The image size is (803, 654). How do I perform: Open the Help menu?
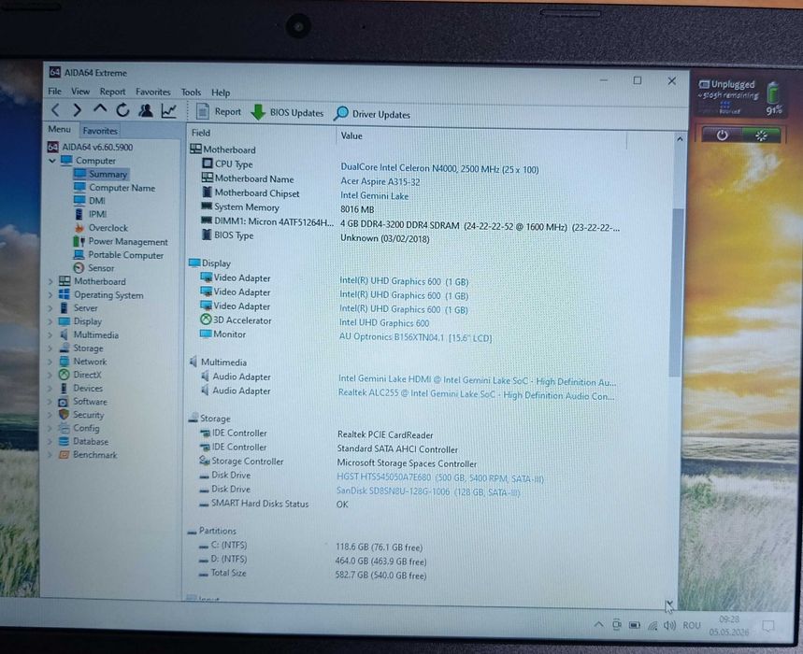coord(221,92)
